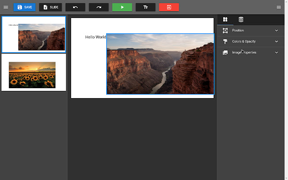Select the sunflower slide thumbnail
Screen dimensions: 288x180
pyautogui.click(x=34, y=72)
